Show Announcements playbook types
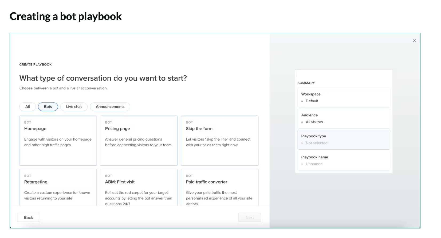Screen dimensions: 441x238 click(110, 107)
